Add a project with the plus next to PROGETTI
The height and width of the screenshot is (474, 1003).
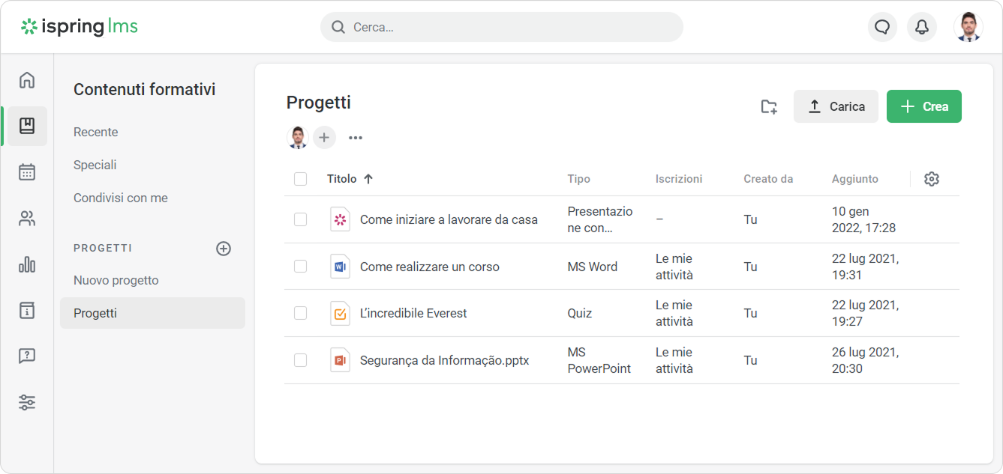tap(224, 249)
